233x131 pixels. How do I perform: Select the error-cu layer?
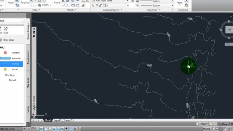pyautogui.click(x=16, y=58)
